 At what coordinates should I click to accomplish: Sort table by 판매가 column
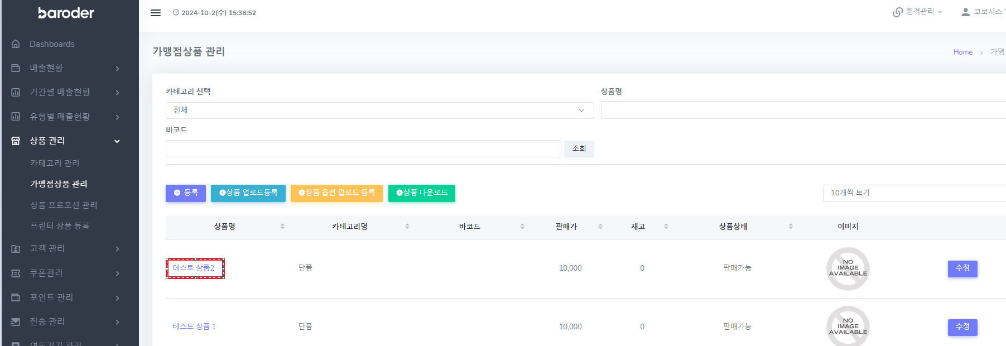pyautogui.click(x=600, y=227)
